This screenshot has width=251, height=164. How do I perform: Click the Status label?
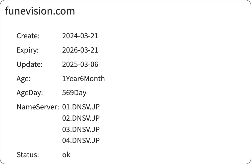28,155
